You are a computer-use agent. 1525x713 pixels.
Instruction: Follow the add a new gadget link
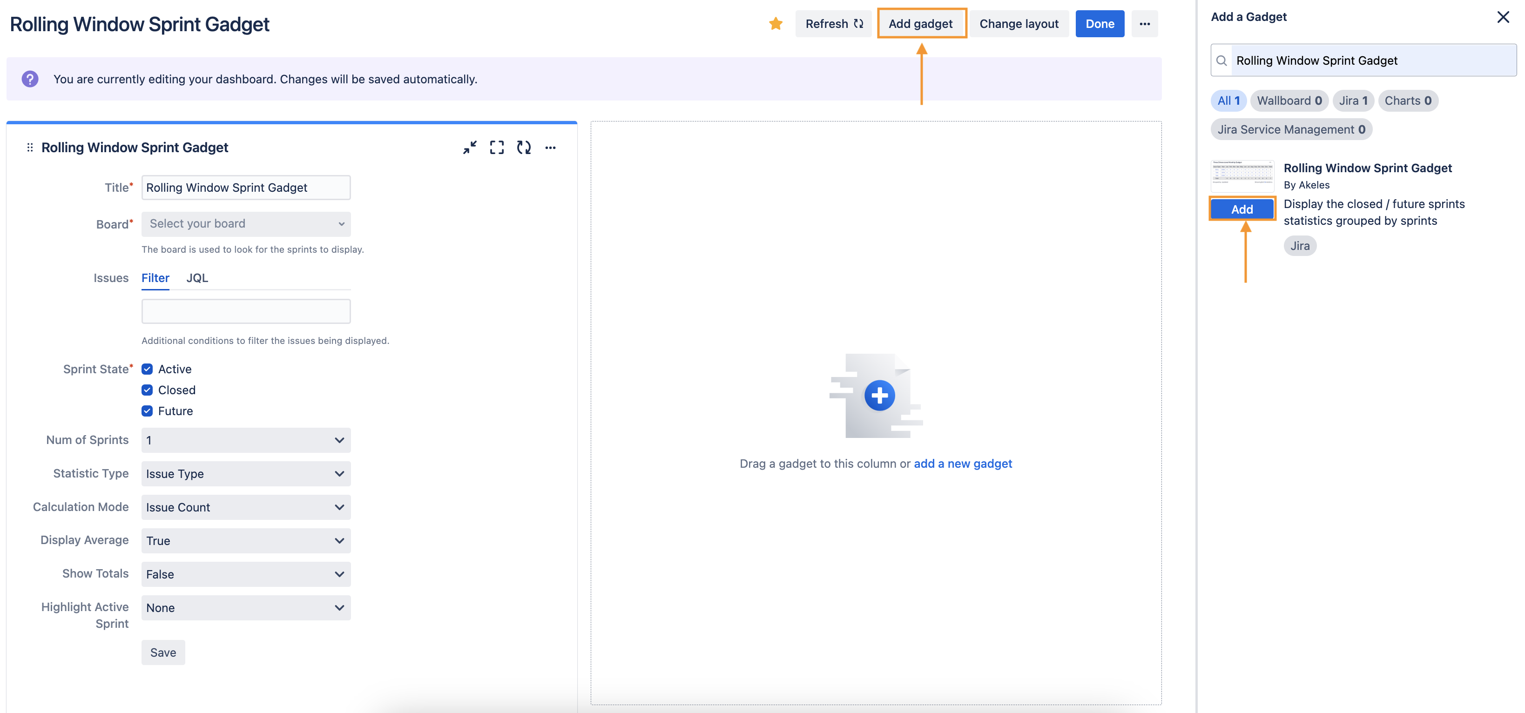(x=963, y=463)
